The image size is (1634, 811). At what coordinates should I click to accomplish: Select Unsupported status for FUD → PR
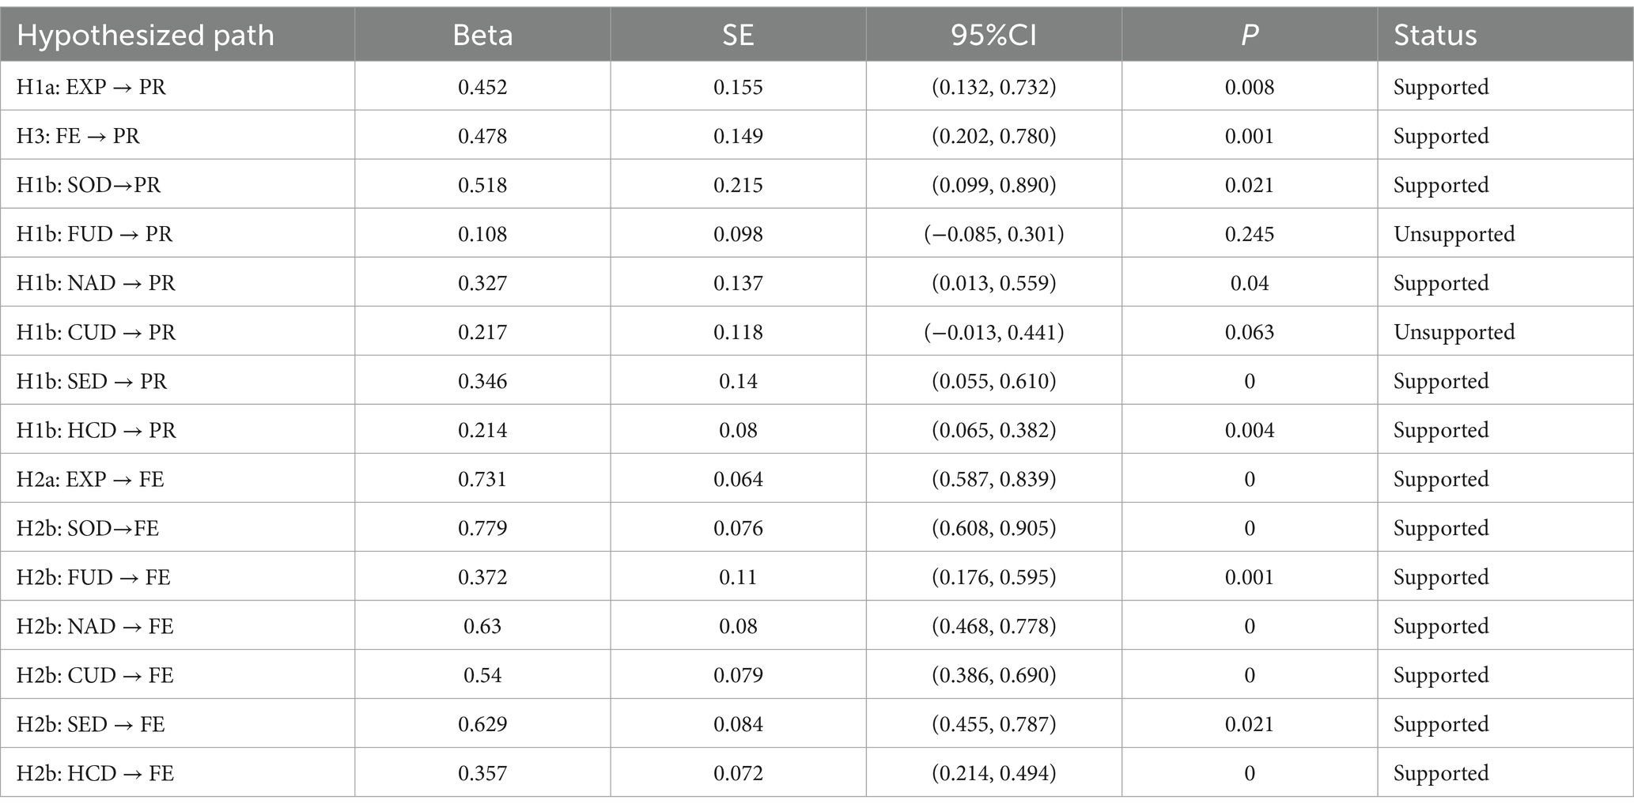point(1454,234)
